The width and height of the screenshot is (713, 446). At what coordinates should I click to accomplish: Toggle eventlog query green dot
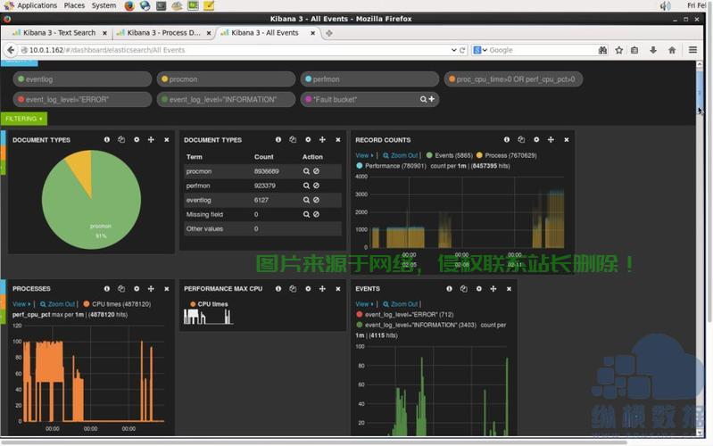tap(21, 79)
